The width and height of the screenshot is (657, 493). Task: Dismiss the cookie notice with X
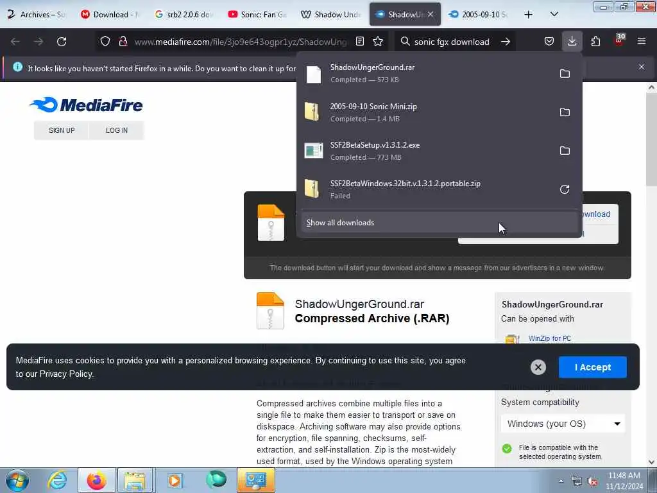pyautogui.click(x=538, y=367)
